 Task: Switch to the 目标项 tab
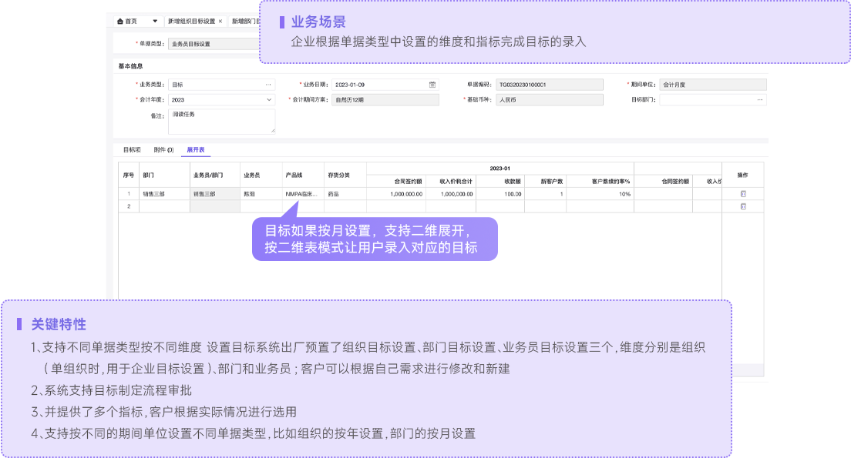[132, 149]
